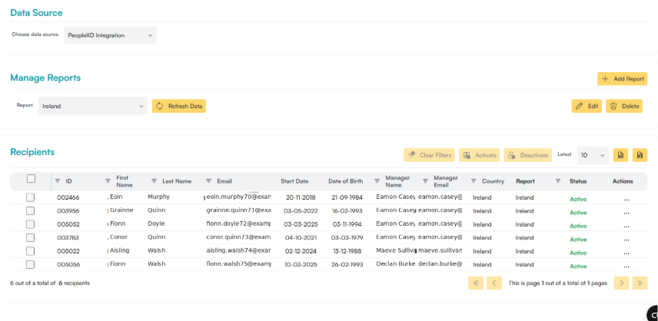The height and width of the screenshot is (321, 658).
Task: Tick the checkbox for ID 003956
Action: point(30,210)
